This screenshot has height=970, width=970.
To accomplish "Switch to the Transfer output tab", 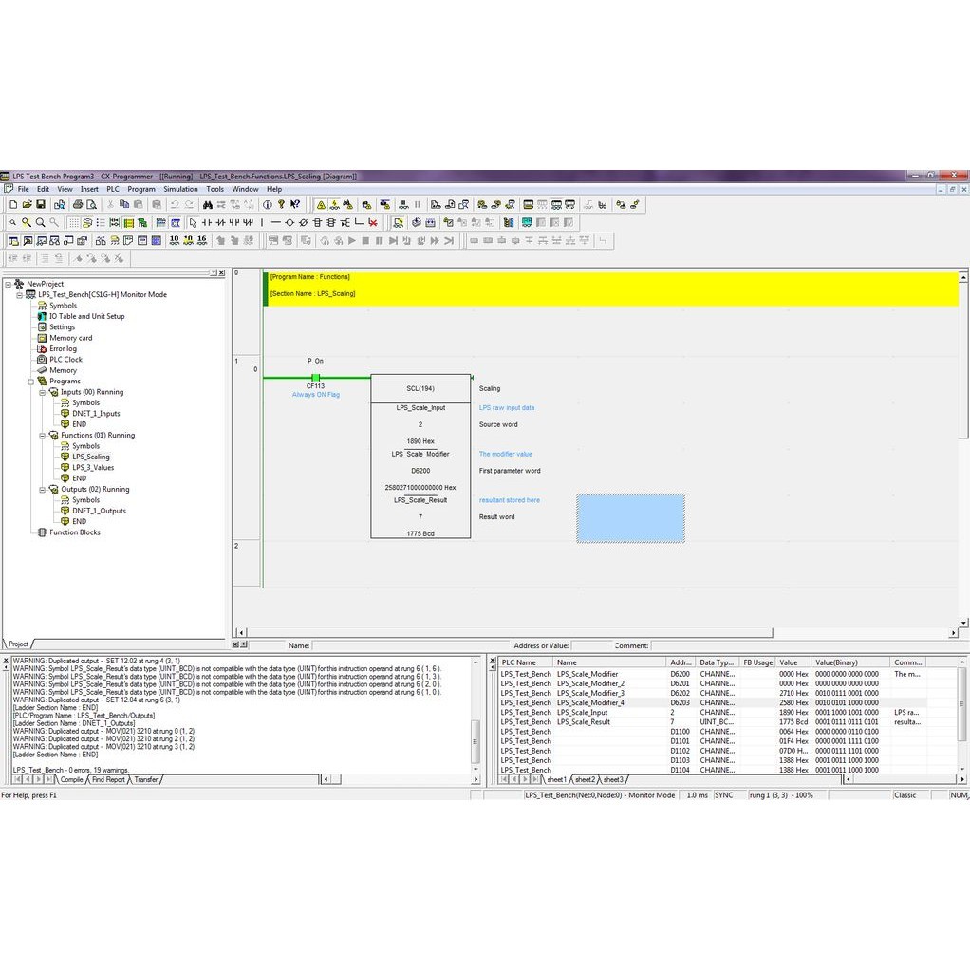I will (146, 779).
